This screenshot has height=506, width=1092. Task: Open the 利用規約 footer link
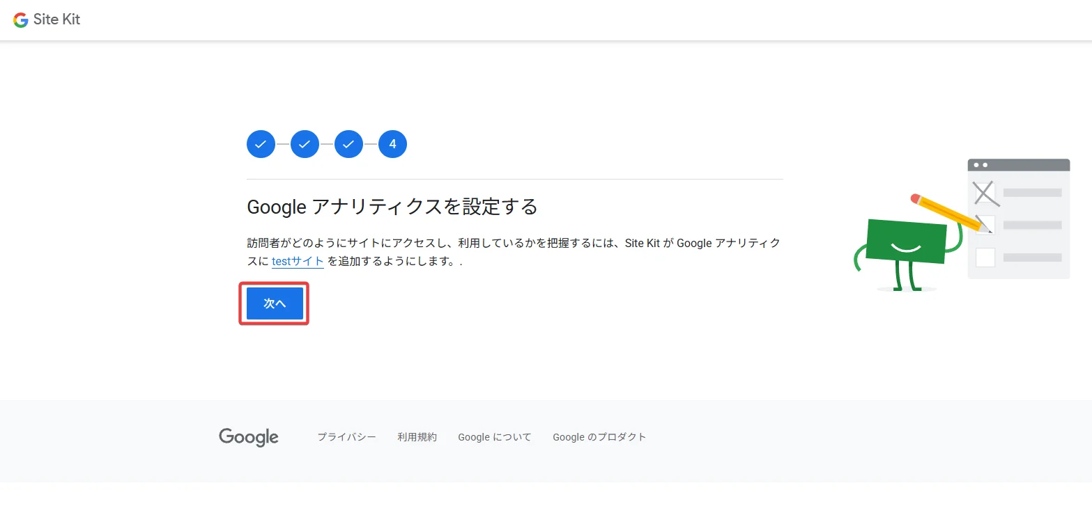417,437
